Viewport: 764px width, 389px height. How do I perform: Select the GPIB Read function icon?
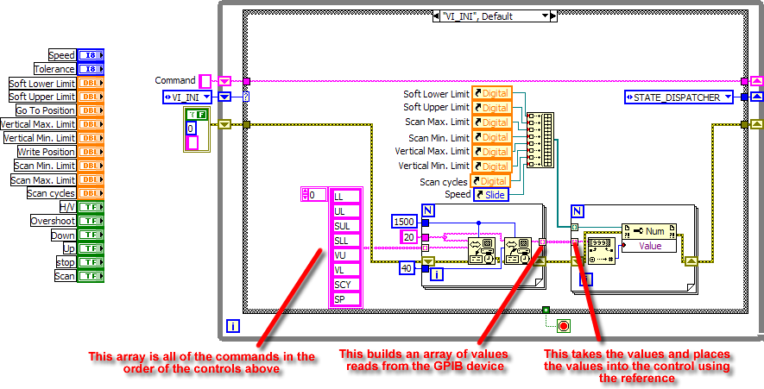[517, 251]
